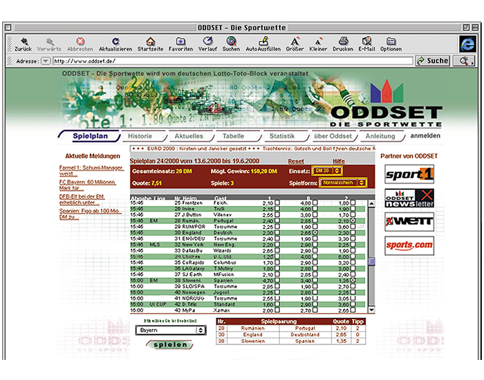Viewport: 484px width, 380px height.
Task: Check tip 1 for CoRapids vs Columbus
Action: (x=277, y=262)
